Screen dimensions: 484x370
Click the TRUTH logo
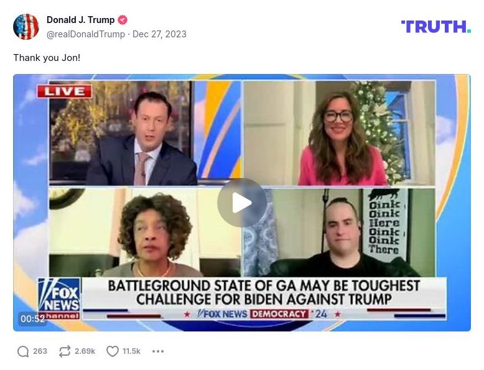(x=436, y=27)
